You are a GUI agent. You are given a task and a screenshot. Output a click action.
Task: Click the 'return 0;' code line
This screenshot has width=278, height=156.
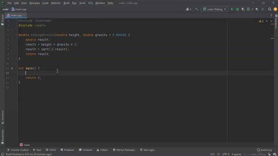point(33,78)
